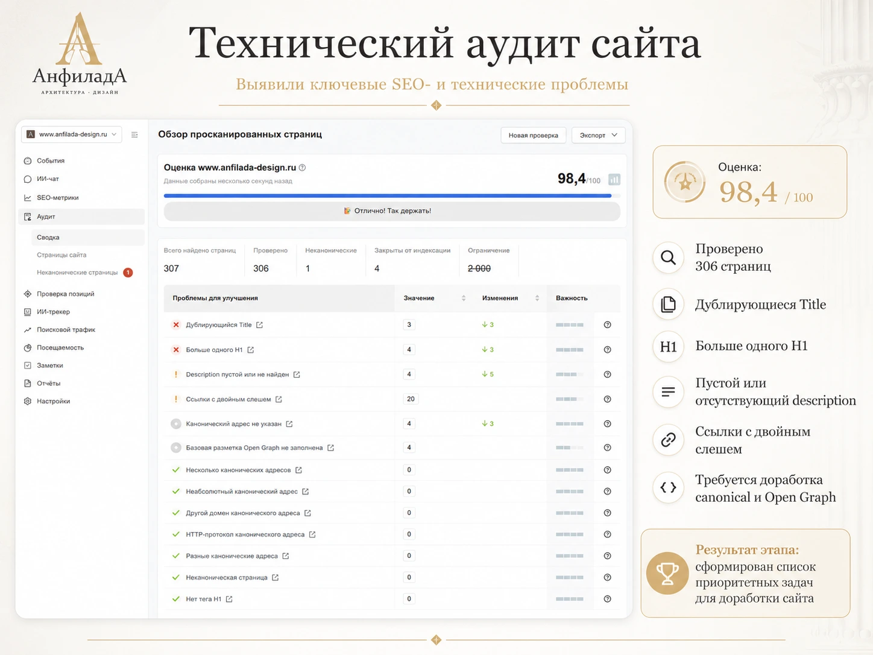Open SEO-метрики section

57,198
